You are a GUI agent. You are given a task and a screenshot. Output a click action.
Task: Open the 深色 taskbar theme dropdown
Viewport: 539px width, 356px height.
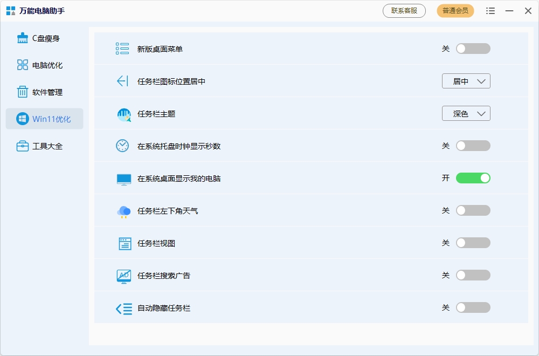(x=466, y=113)
